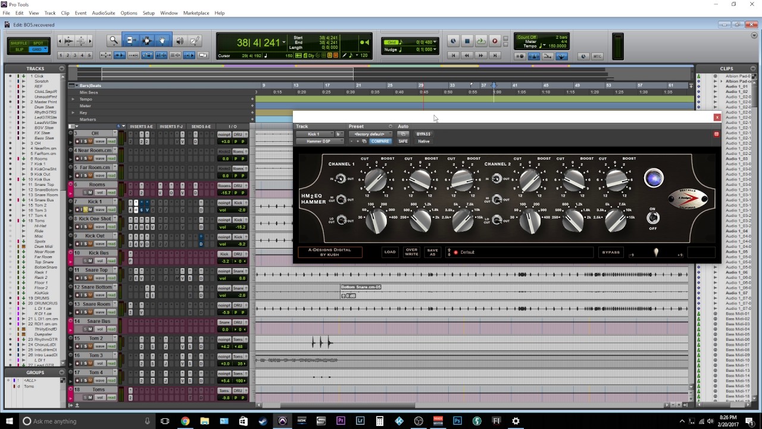Click the SAVE AS preset button
The width and height of the screenshot is (762, 429).
(x=433, y=252)
